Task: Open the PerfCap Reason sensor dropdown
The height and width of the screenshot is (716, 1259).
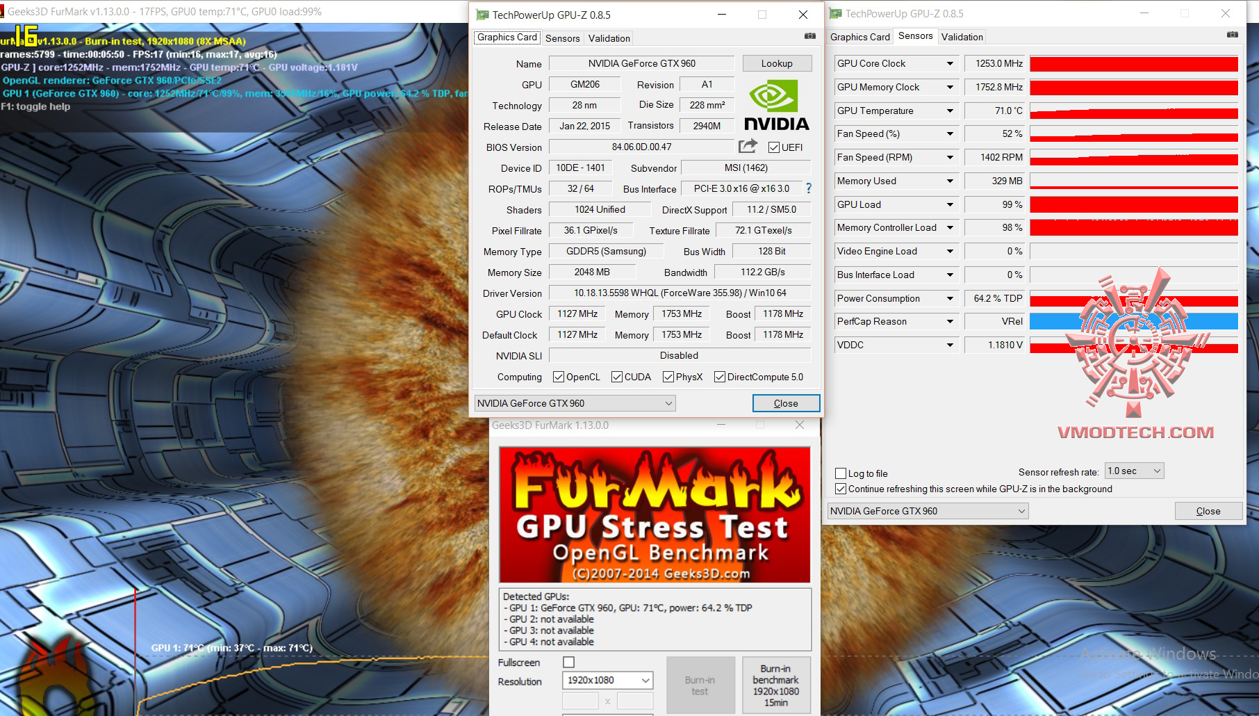Action: (x=950, y=322)
